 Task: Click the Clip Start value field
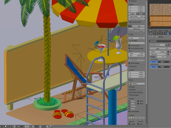tap(136, 54)
